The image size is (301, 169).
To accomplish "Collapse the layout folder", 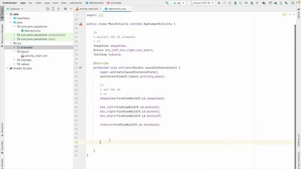I will point(14,52).
